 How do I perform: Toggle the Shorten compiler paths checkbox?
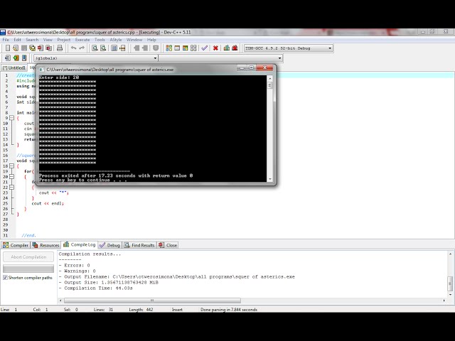(5, 278)
